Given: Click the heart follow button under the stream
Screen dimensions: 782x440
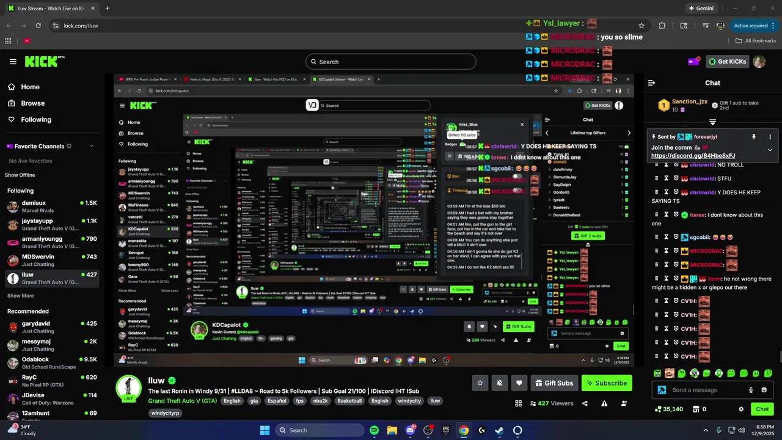Looking at the screenshot, I should pos(519,383).
